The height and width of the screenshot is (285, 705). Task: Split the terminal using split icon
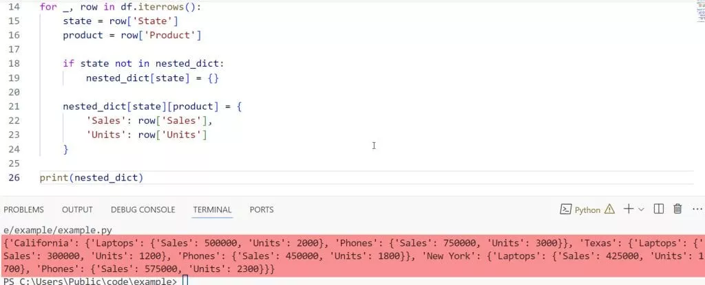click(658, 209)
